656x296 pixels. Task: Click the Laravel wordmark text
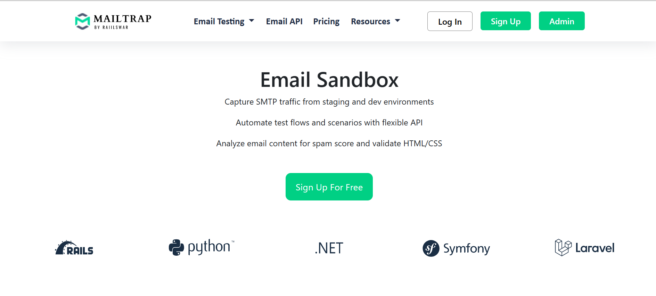(x=594, y=248)
